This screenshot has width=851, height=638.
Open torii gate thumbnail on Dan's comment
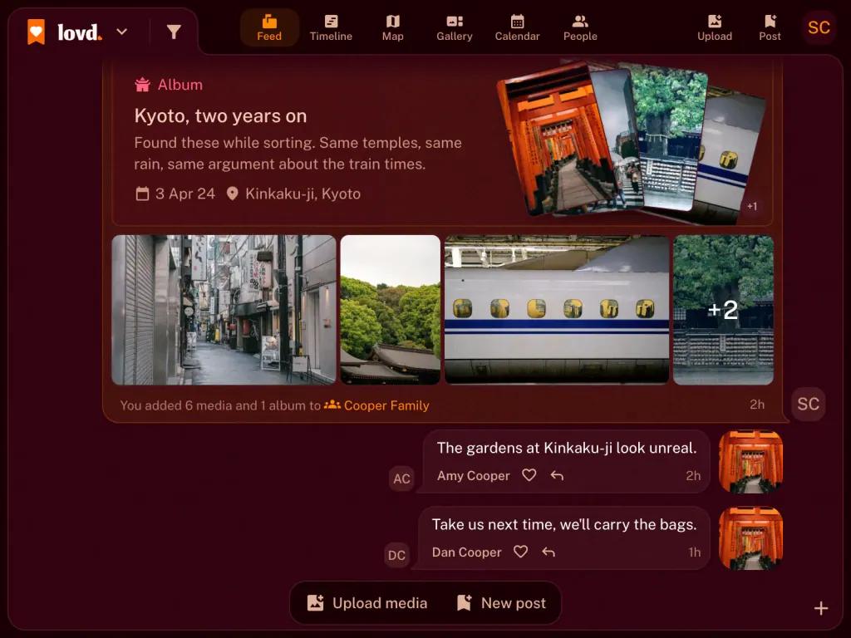coord(750,538)
